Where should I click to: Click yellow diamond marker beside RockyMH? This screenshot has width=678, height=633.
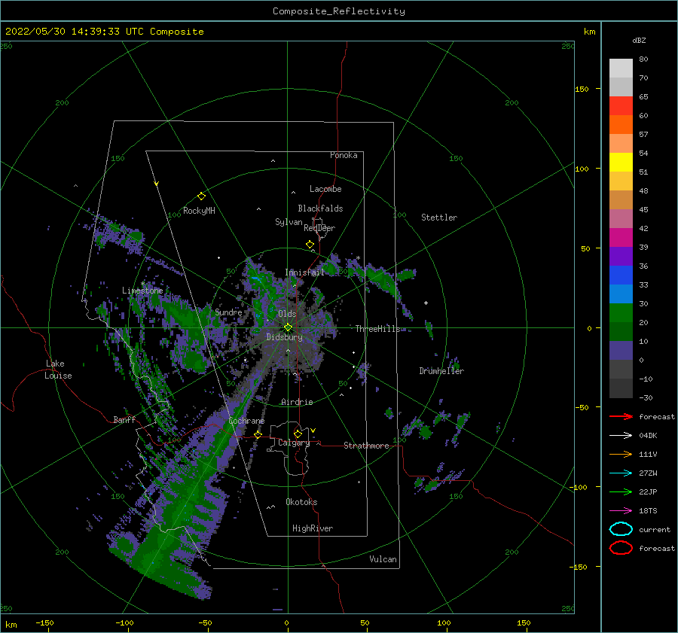[x=201, y=196]
